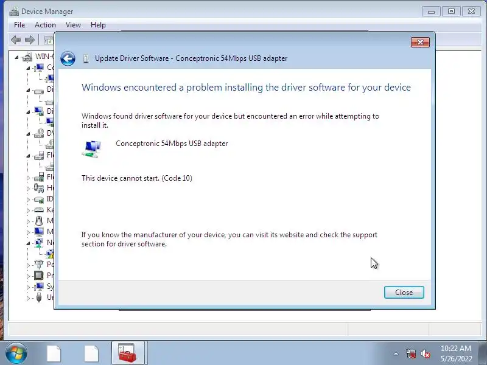Select the System devices category icon
This screenshot has height=365, width=487.
[39, 286]
